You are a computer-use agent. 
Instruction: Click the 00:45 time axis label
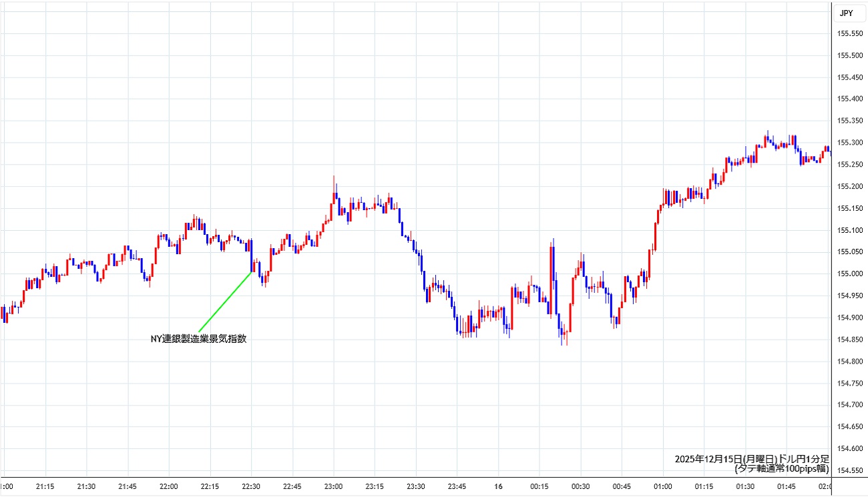click(x=622, y=486)
